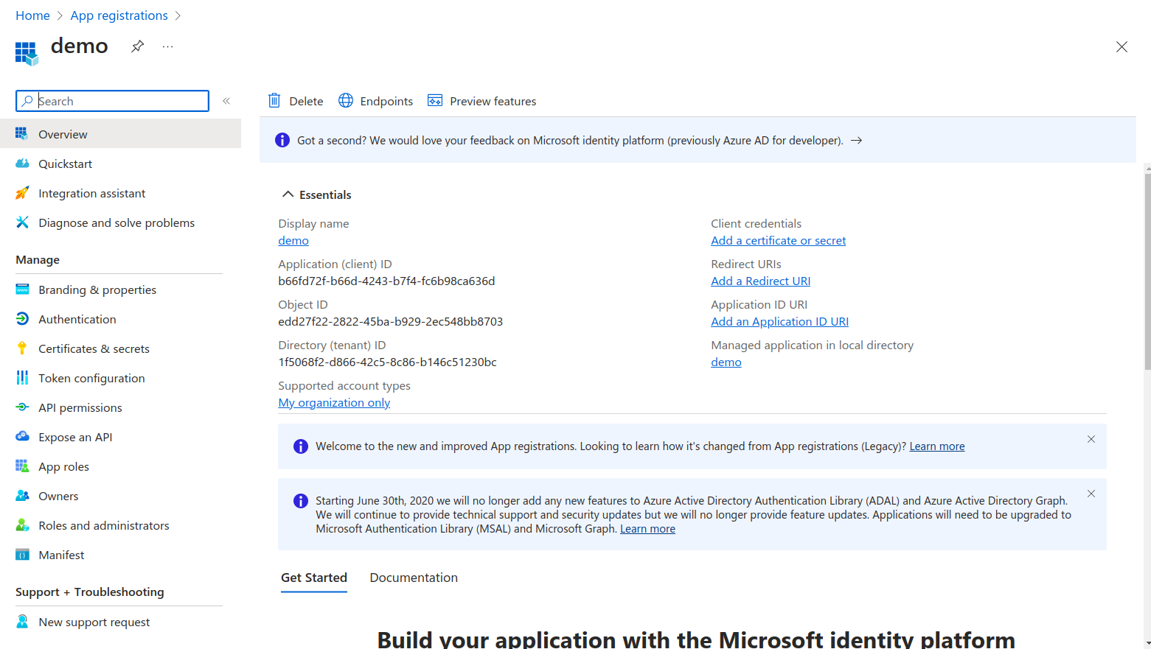Click the Token configuration bars icon
Image resolution: width=1151 pixels, height=649 pixels.
point(22,378)
